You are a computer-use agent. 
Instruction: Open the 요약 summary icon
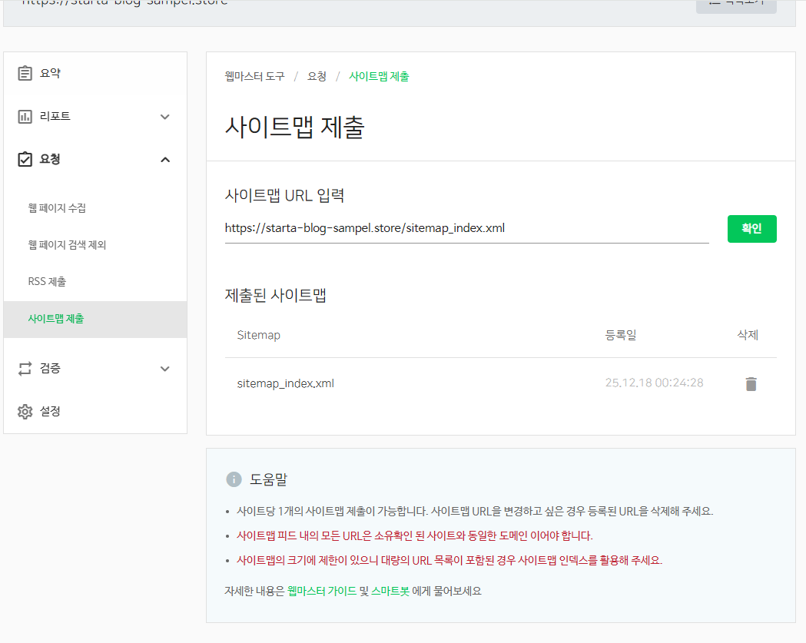click(25, 73)
